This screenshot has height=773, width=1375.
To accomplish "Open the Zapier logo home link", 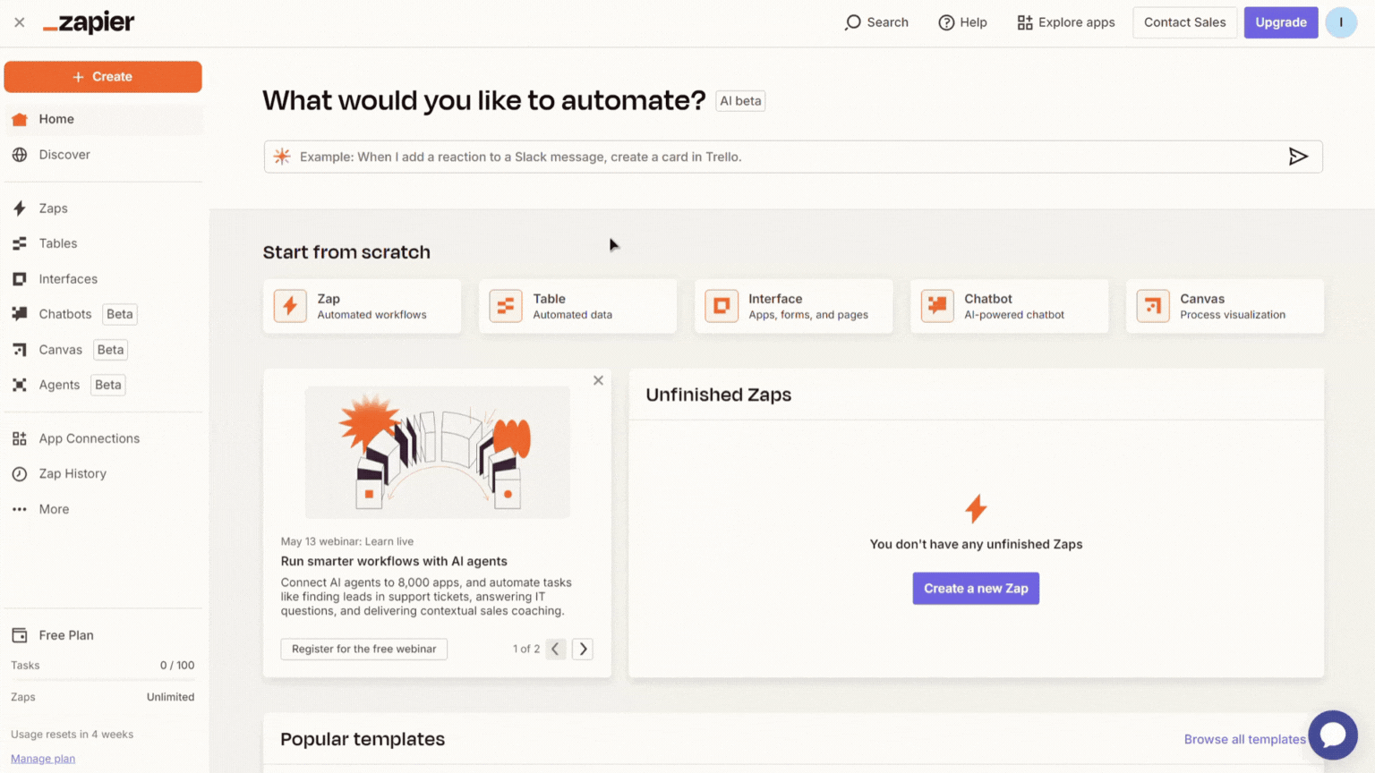I will (89, 22).
